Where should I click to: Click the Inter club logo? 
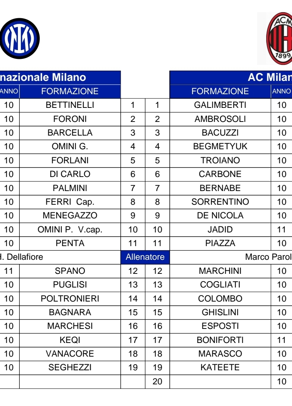click(20, 38)
